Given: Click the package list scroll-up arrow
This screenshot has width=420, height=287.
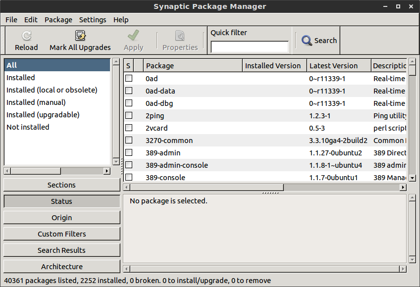Looking at the screenshot, I should (x=413, y=62).
